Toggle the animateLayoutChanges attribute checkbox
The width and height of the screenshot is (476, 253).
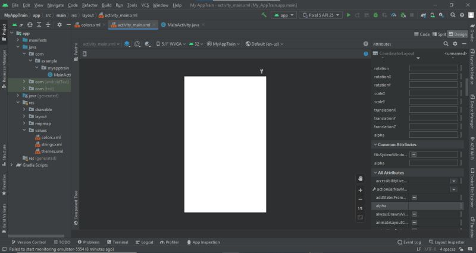click(414, 222)
